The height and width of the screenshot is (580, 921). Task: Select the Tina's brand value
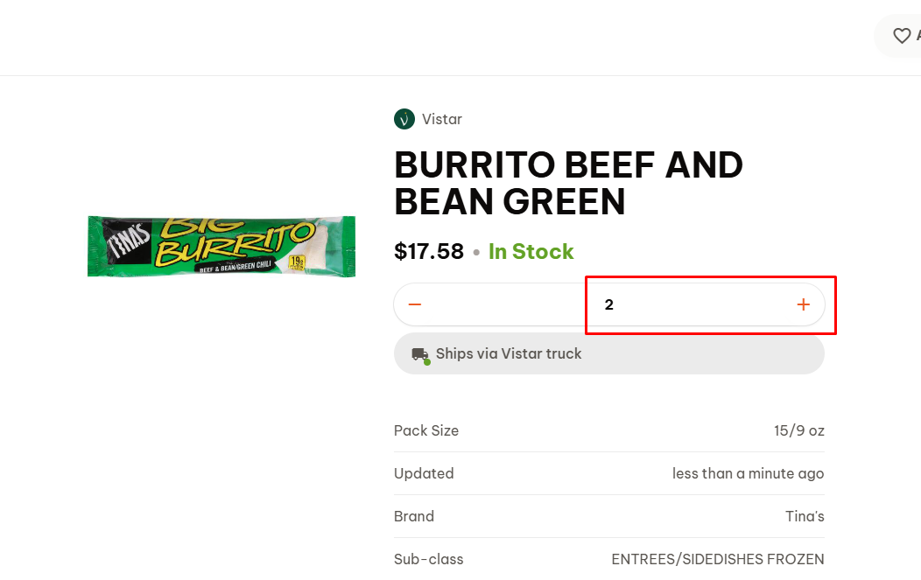tap(805, 516)
